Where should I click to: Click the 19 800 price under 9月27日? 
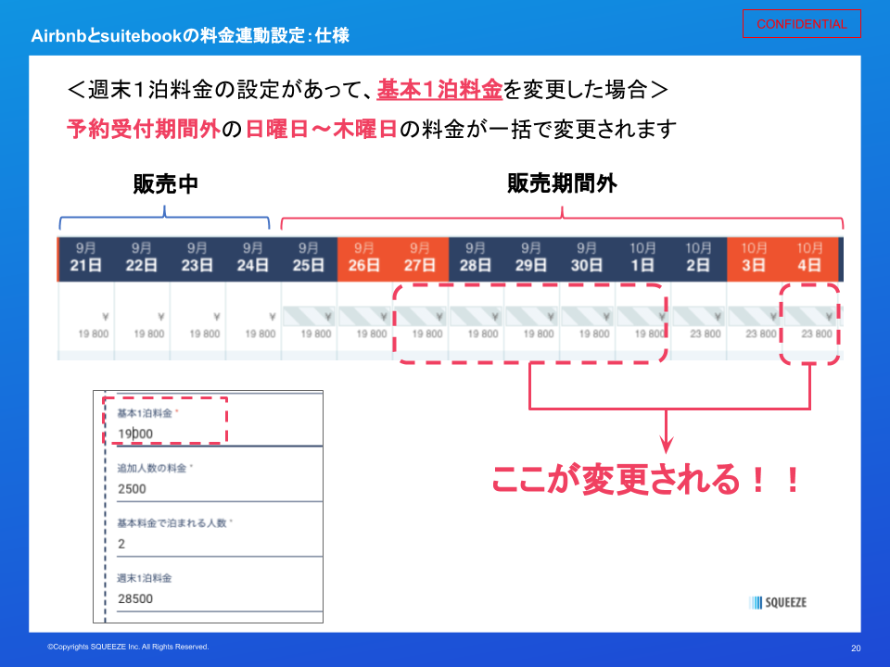(x=426, y=334)
